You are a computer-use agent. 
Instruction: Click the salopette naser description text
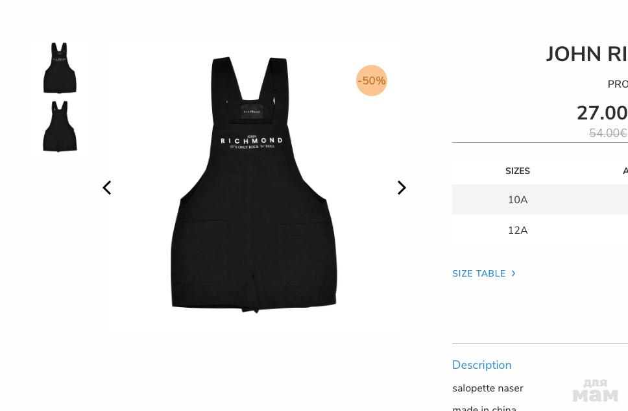point(488,388)
